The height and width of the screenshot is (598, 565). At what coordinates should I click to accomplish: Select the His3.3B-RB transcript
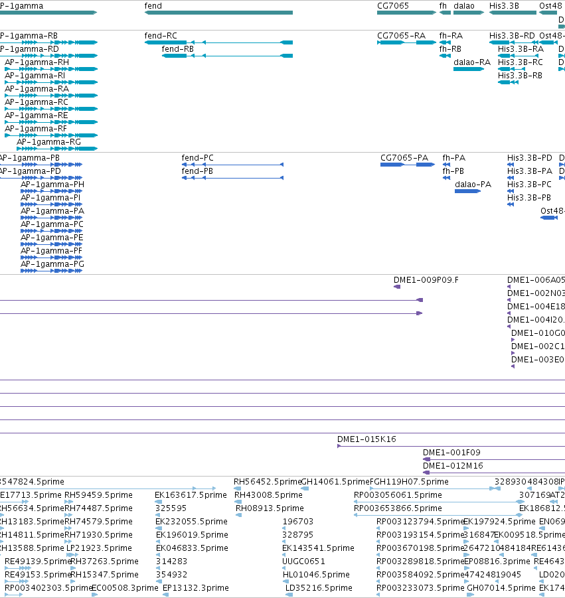[508, 82]
